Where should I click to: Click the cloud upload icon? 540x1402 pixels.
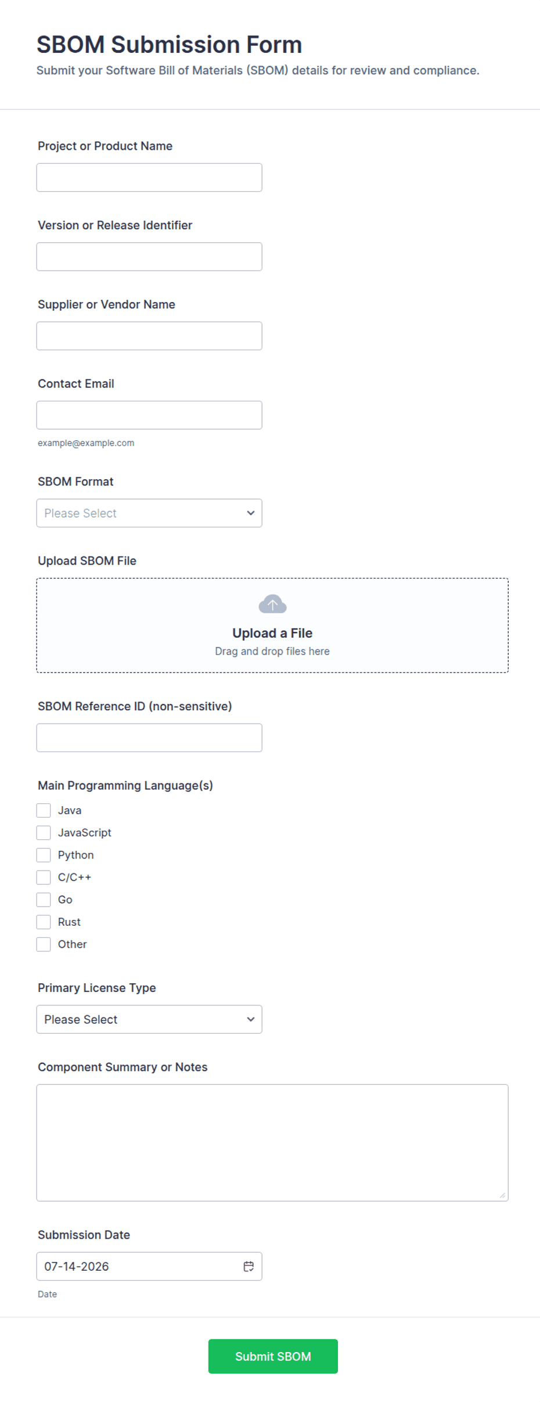pos(272,604)
